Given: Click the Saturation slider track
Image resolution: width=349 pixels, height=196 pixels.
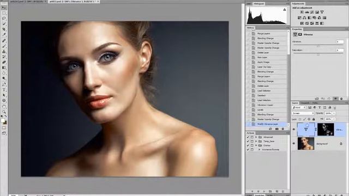Looking at the screenshot, I should tap(318, 54).
